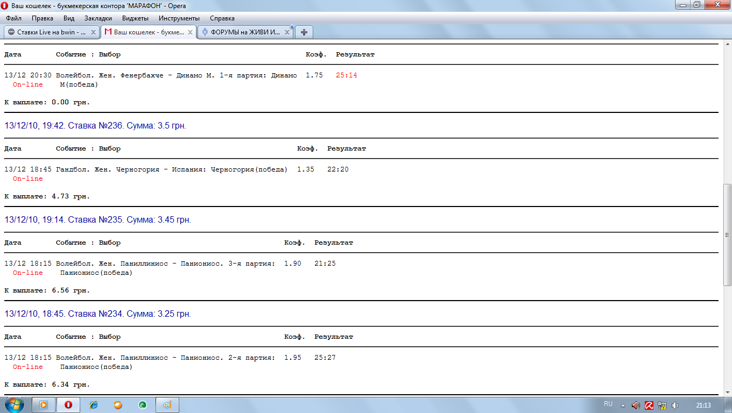Click 'К выплате: 4.73 грн.'
Image resolution: width=732 pixels, height=413 pixels.
[47, 196]
